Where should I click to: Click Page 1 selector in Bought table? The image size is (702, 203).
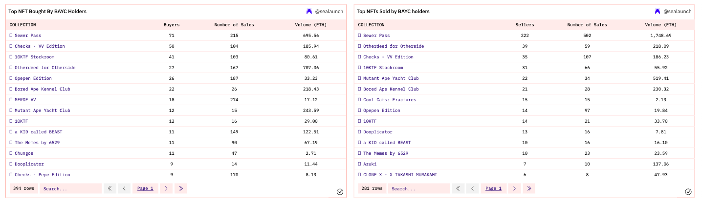(x=145, y=188)
